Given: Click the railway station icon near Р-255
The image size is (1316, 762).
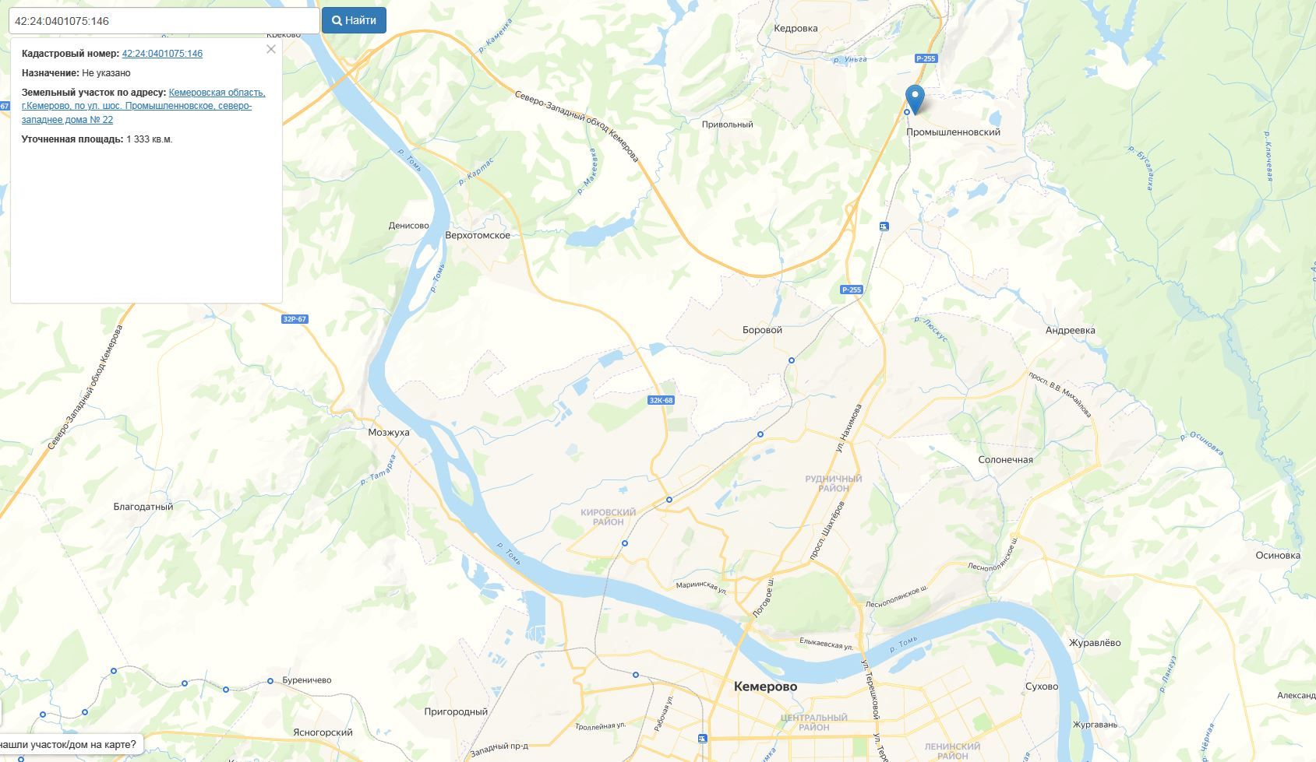Looking at the screenshot, I should pos(884,226).
